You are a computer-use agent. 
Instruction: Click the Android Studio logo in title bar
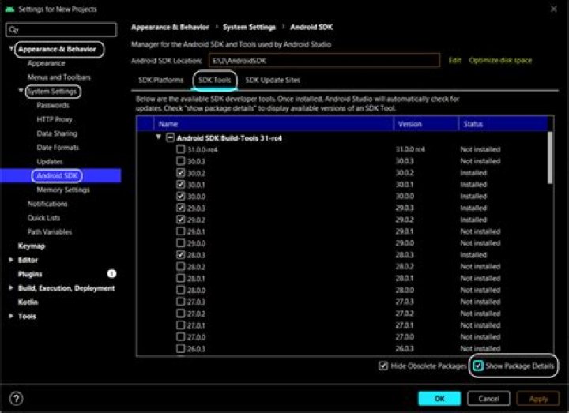pyautogui.click(x=9, y=9)
